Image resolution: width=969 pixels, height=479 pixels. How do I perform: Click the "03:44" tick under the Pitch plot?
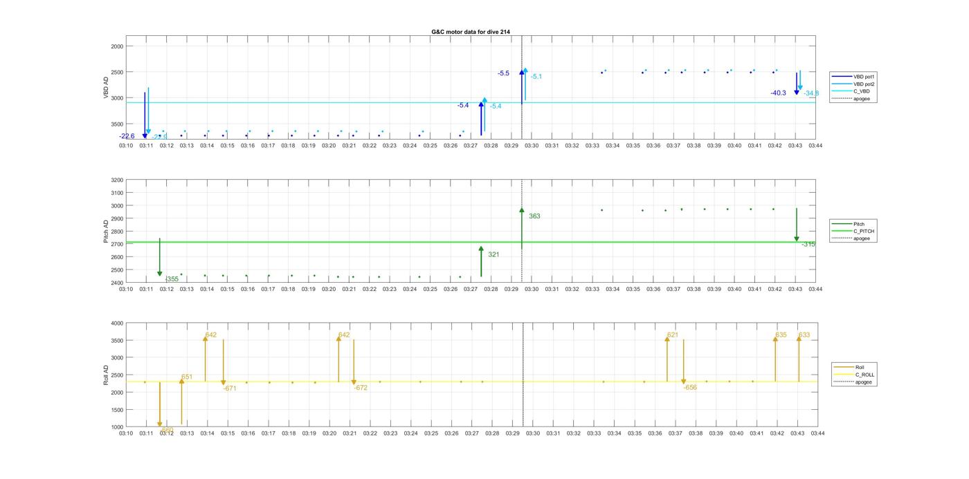815,290
